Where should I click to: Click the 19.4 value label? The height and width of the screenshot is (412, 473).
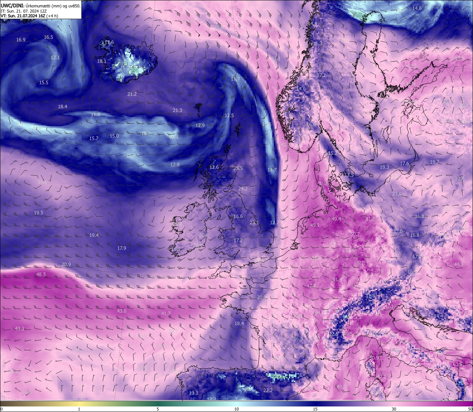tap(94, 235)
